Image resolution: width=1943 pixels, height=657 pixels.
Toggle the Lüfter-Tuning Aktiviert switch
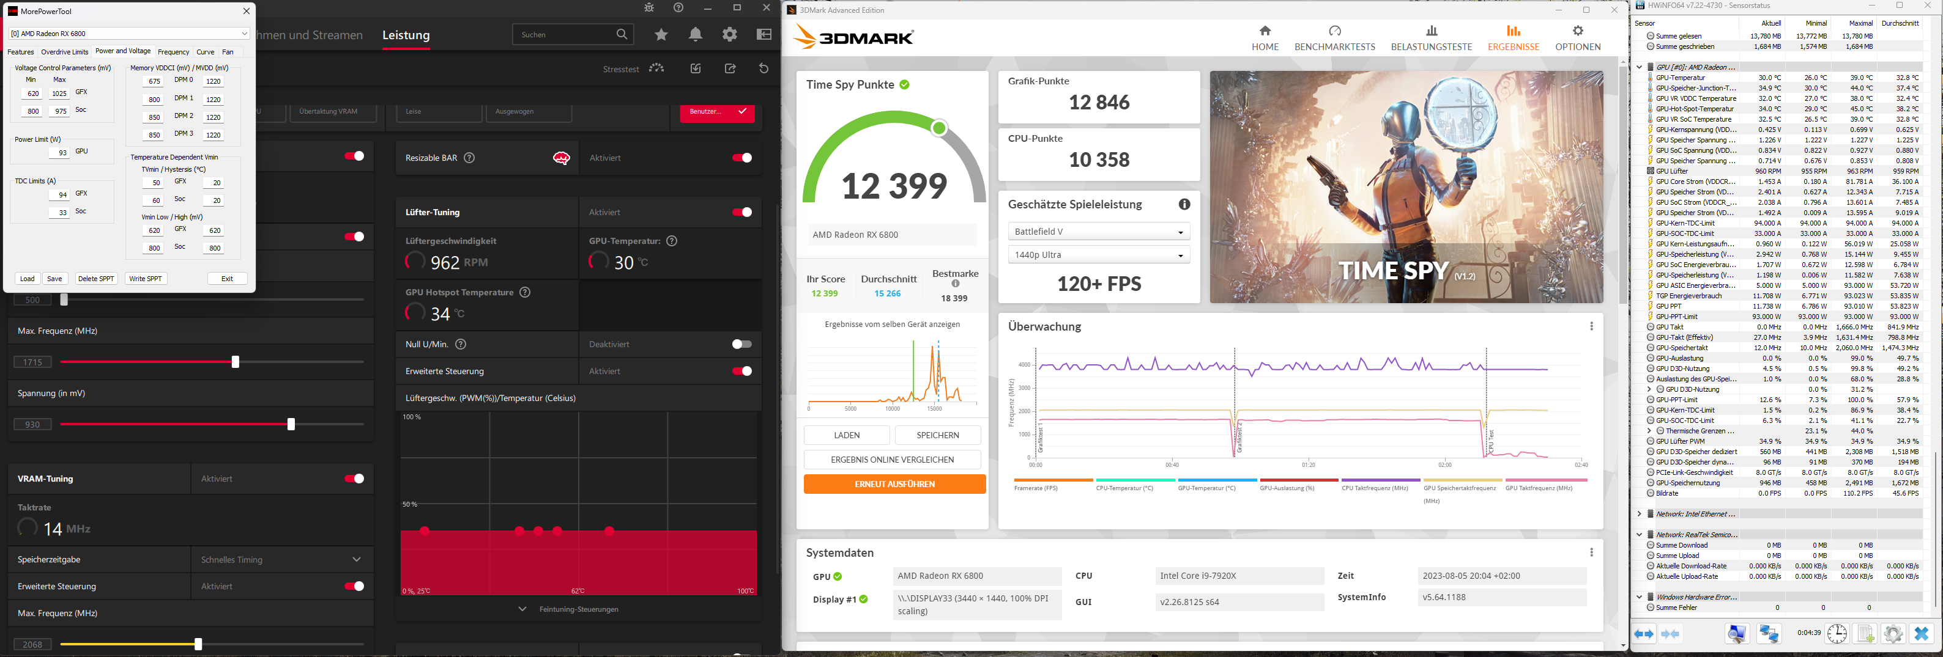742,213
